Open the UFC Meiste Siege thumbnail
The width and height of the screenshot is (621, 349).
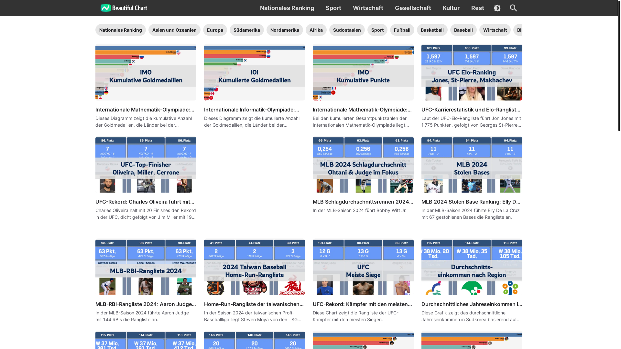tap(363, 267)
